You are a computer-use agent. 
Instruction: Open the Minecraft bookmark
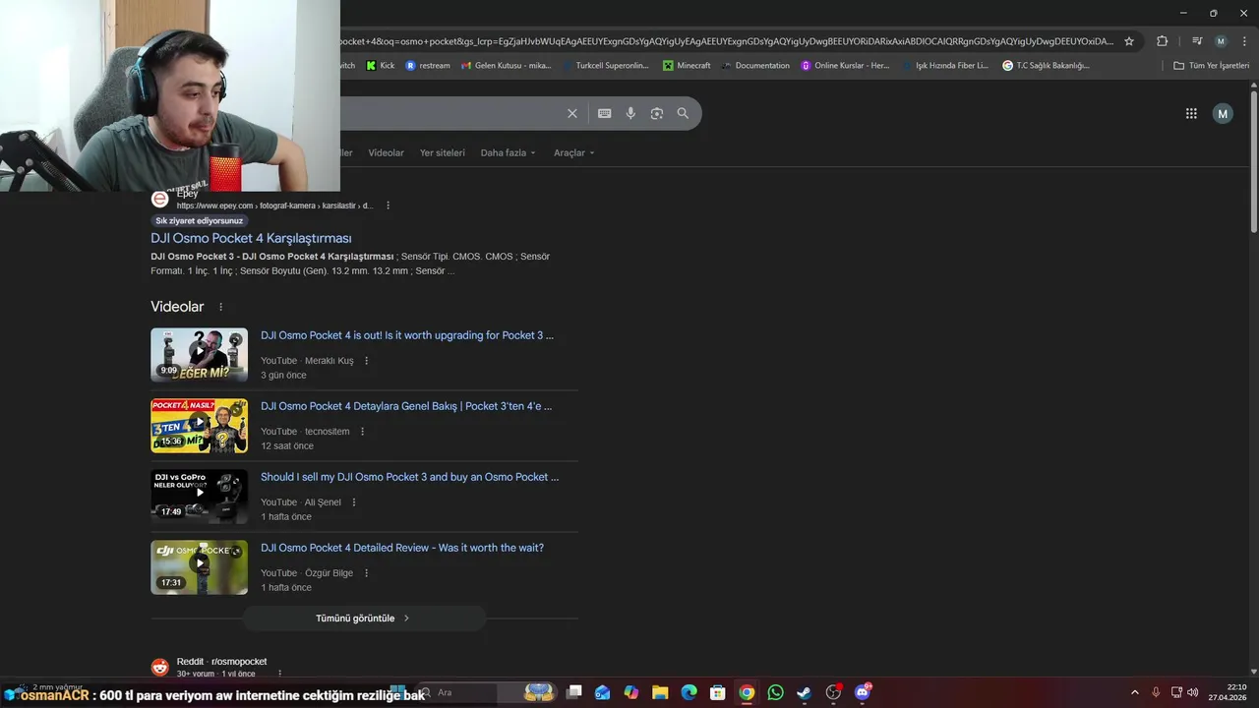687,66
